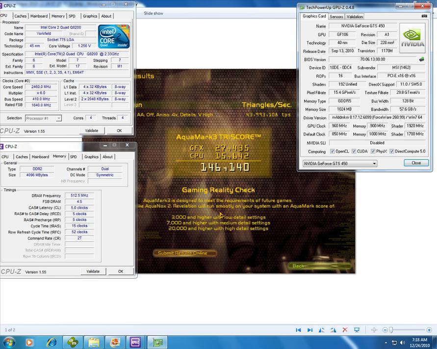Image resolution: width=437 pixels, height=349 pixels.
Task: Open the Processor #1 selection dropdown
Action: click(43, 118)
